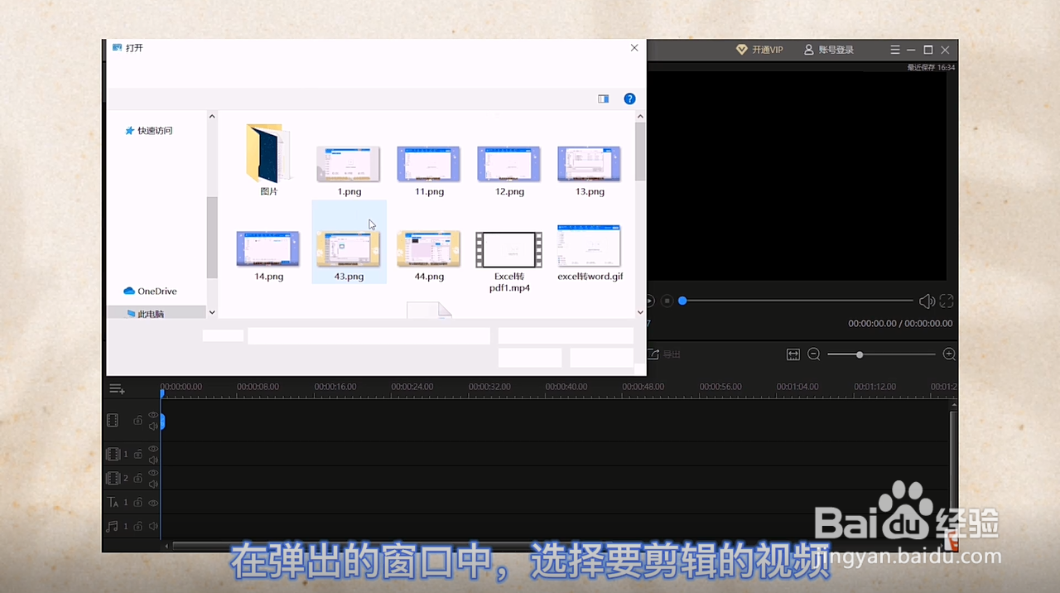
Task: Click the speaker volume icon under the preview
Action: coord(927,301)
